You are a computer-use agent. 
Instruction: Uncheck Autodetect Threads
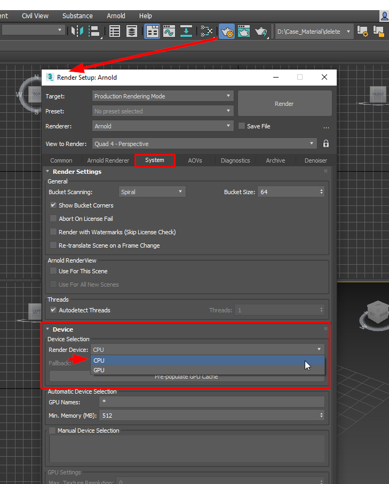coord(53,310)
